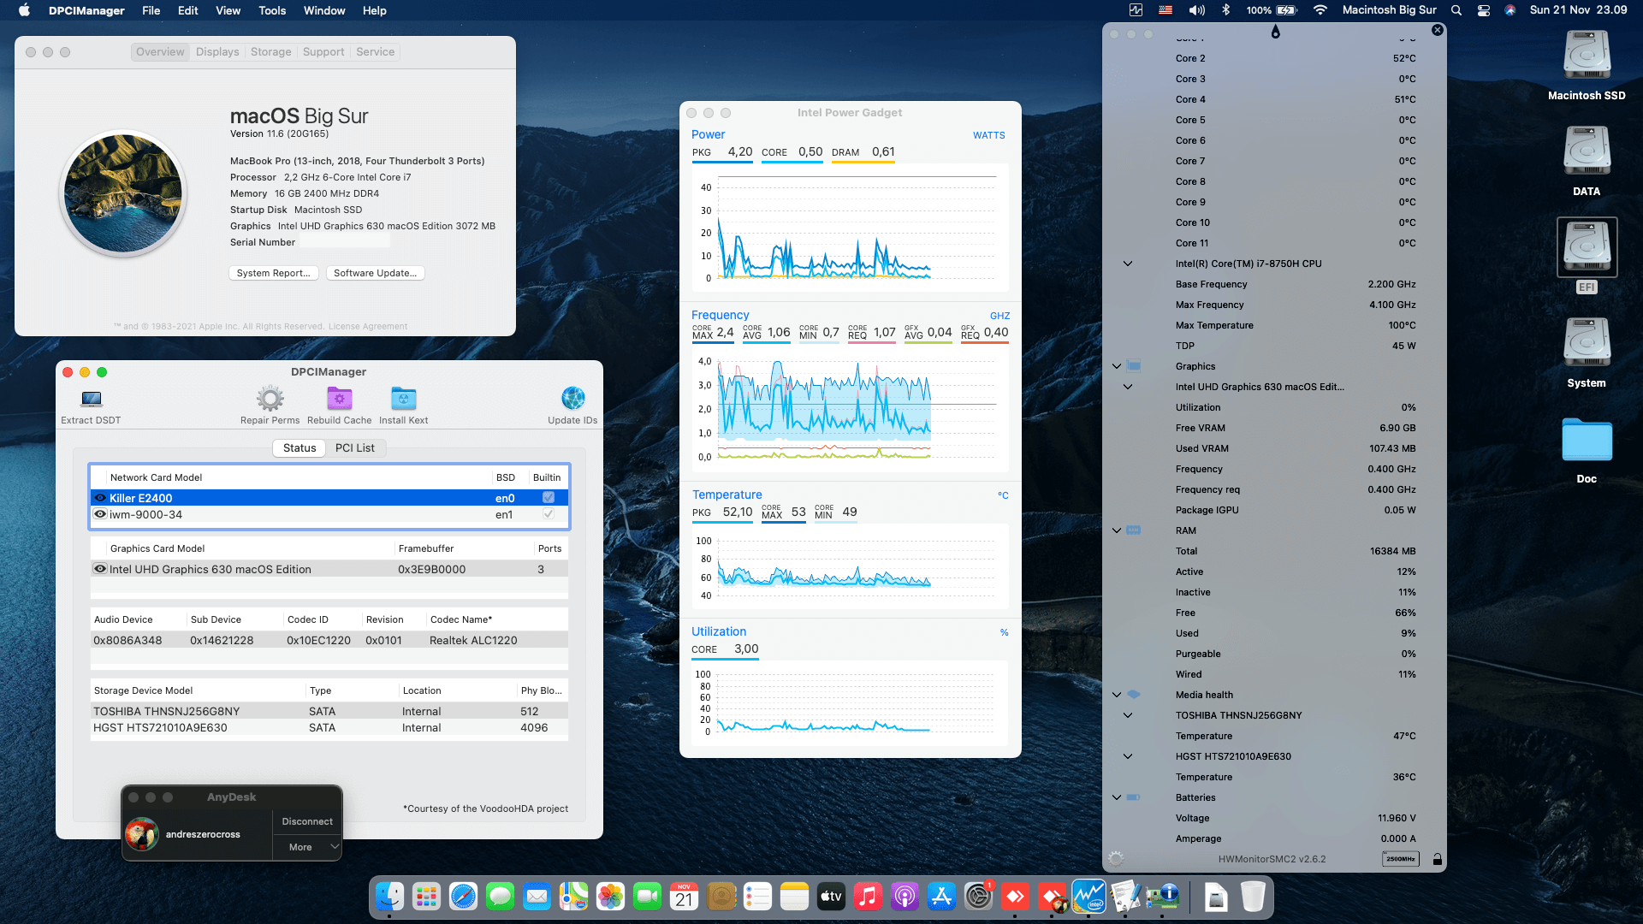Run Repair Perms in DPCIManager

click(270, 406)
